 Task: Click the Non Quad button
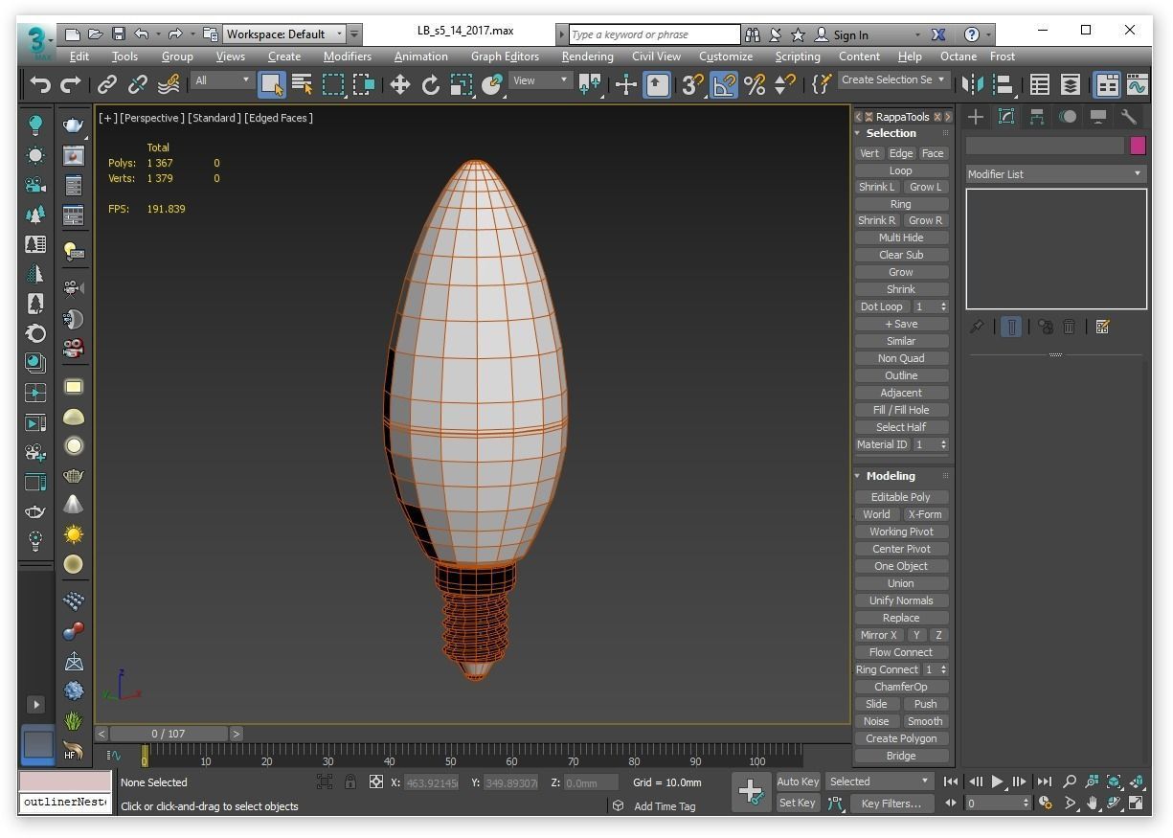(901, 358)
